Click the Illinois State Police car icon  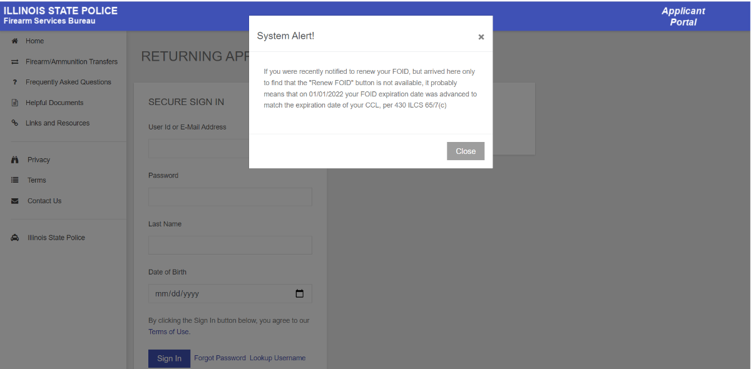(x=15, y=238)
